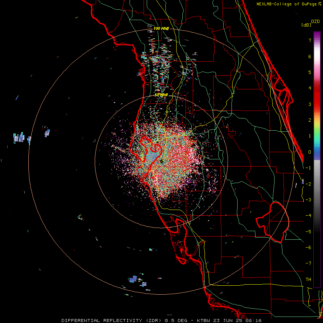Click the -2 value on ZDR scale
323x323 pixels.
tap(308, 184)
